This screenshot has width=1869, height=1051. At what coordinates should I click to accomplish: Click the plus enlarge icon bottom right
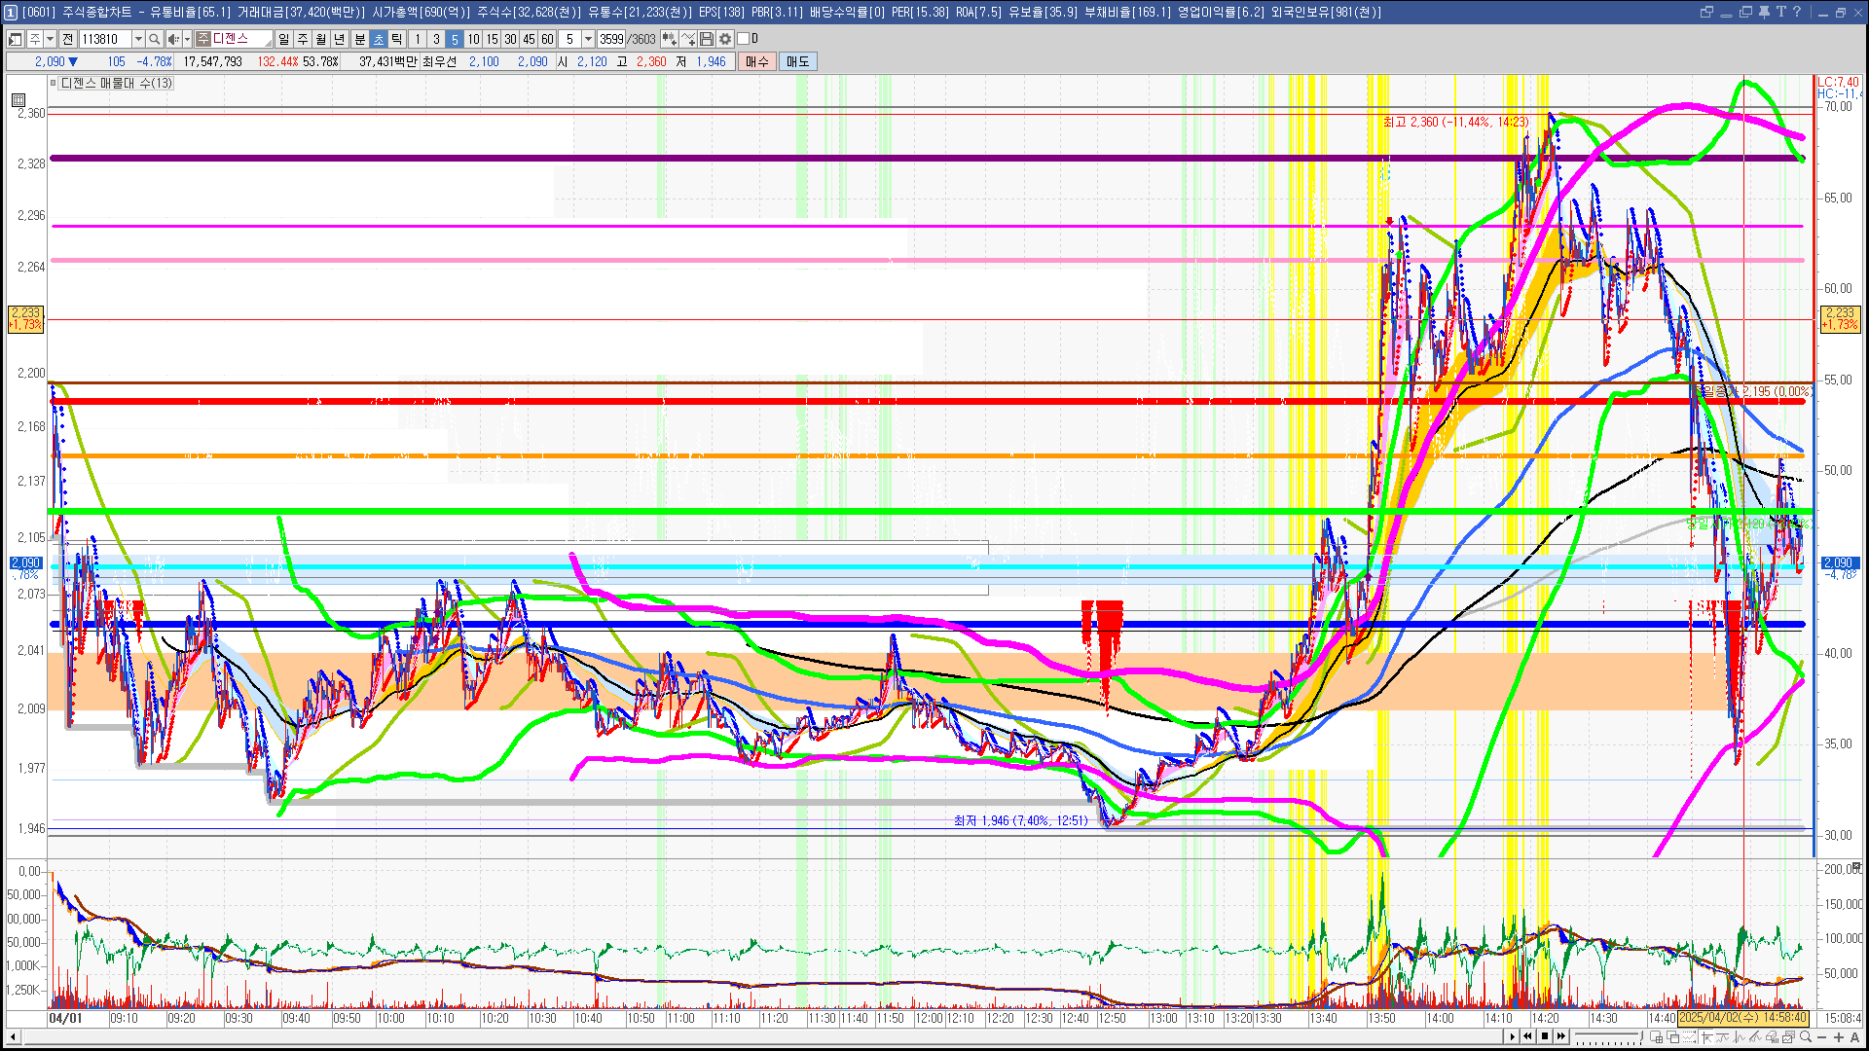point(1838,1037)
